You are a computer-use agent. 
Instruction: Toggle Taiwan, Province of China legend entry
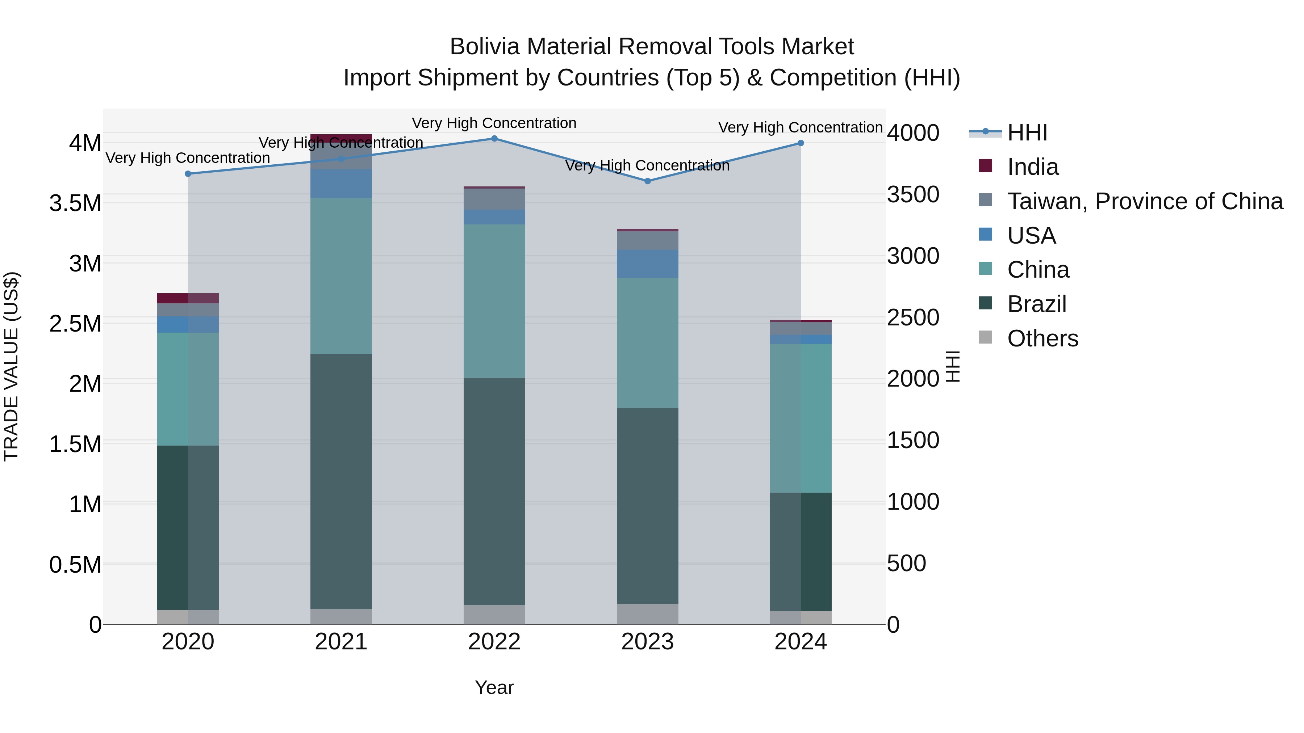(x=1131, y=201)
